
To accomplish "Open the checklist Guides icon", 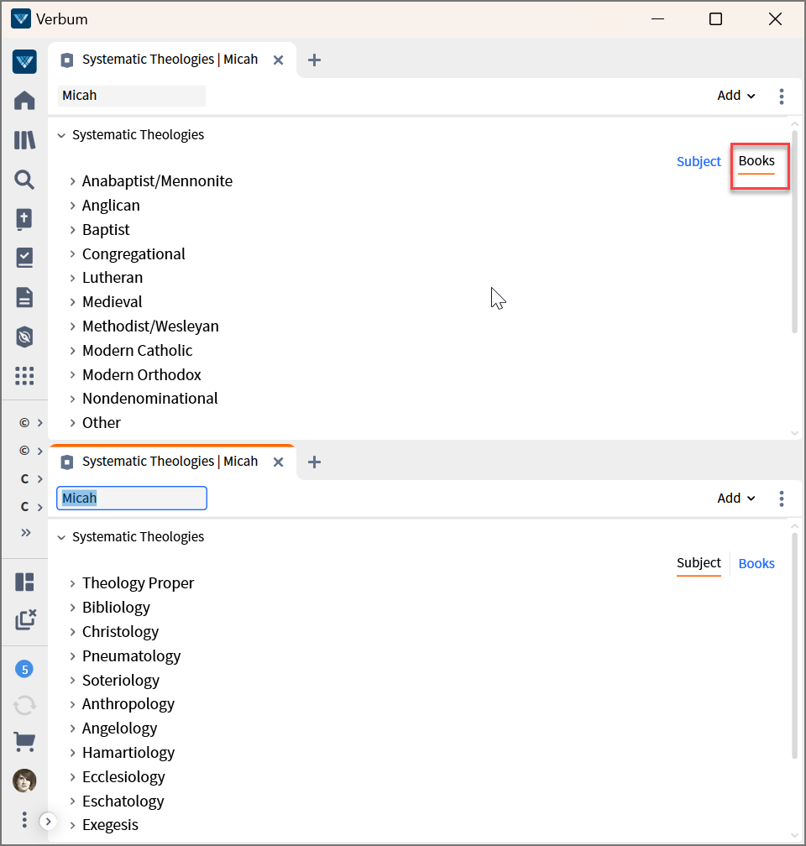I will (x=24, y=258).
